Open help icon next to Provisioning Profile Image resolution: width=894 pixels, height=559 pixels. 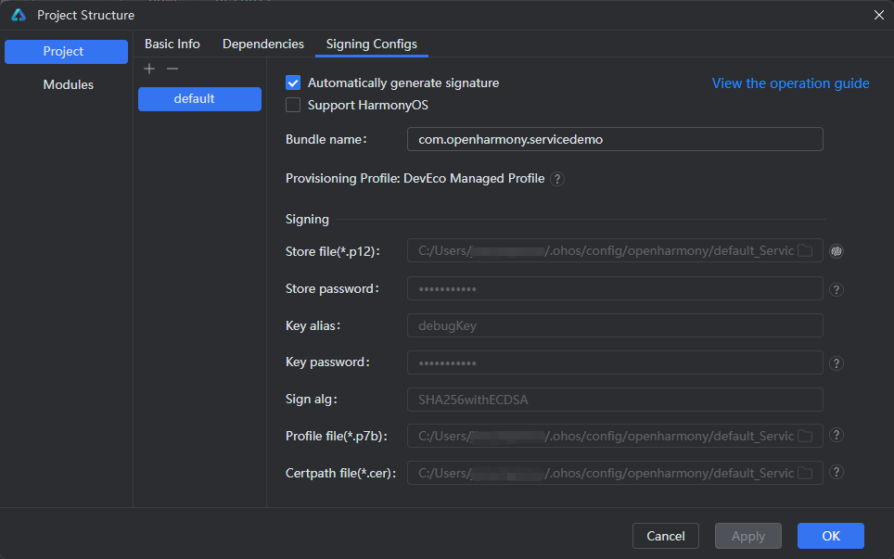point(557,179)
